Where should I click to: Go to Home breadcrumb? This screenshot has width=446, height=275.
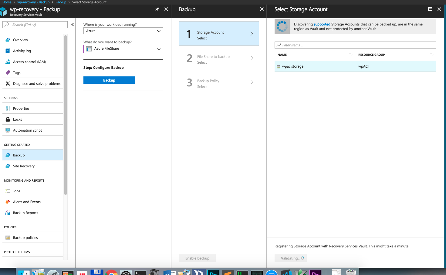point(7,2)
